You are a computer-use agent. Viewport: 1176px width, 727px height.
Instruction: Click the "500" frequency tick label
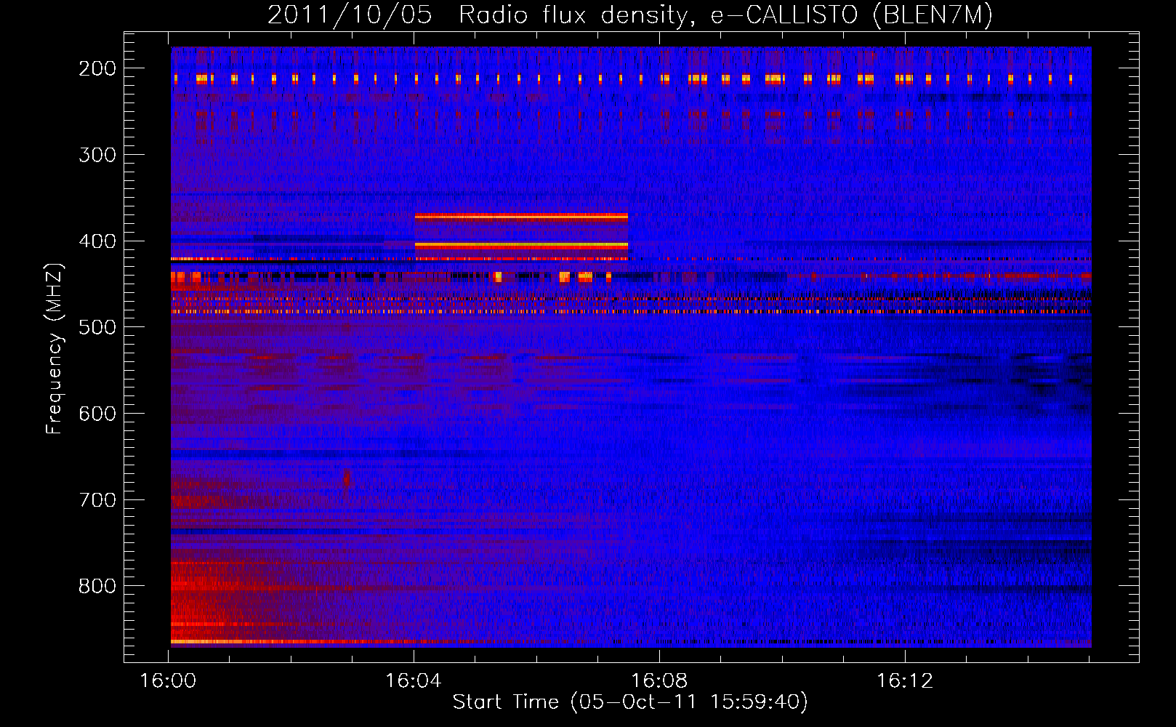(97, 327)
